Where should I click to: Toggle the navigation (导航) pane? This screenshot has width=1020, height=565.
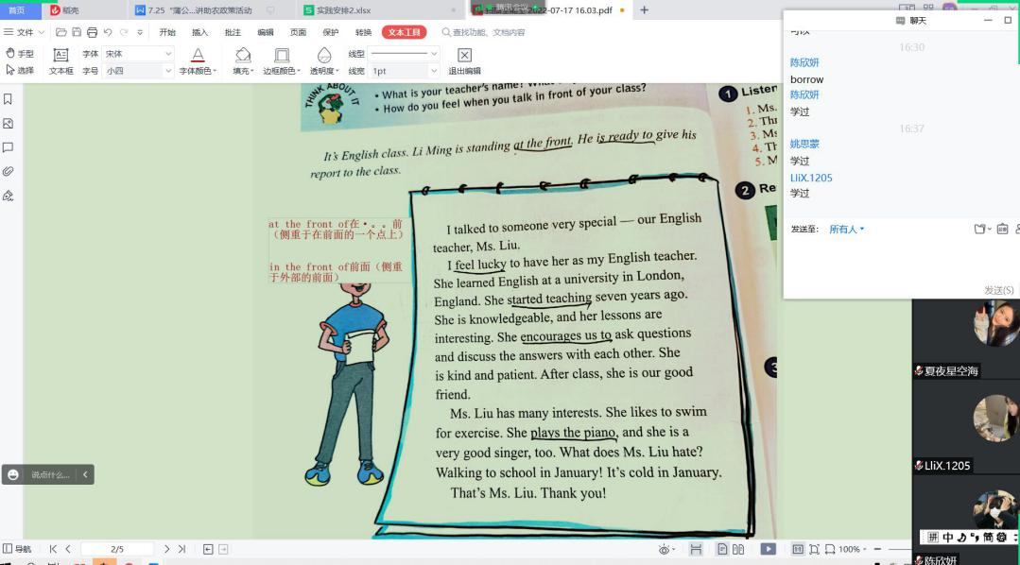pos(17,549)
